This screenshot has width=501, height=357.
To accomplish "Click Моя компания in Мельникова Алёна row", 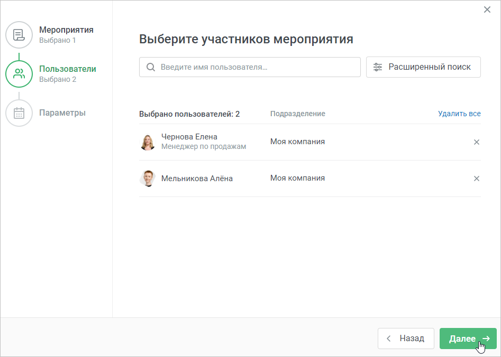I will [x=297, y=178].
